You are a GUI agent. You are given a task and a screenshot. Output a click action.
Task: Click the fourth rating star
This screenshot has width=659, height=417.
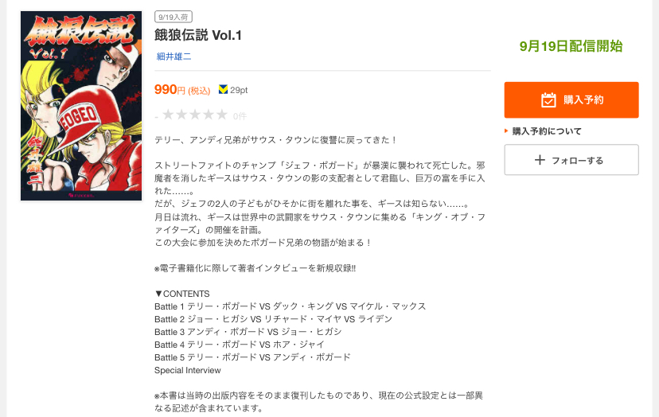209,115
